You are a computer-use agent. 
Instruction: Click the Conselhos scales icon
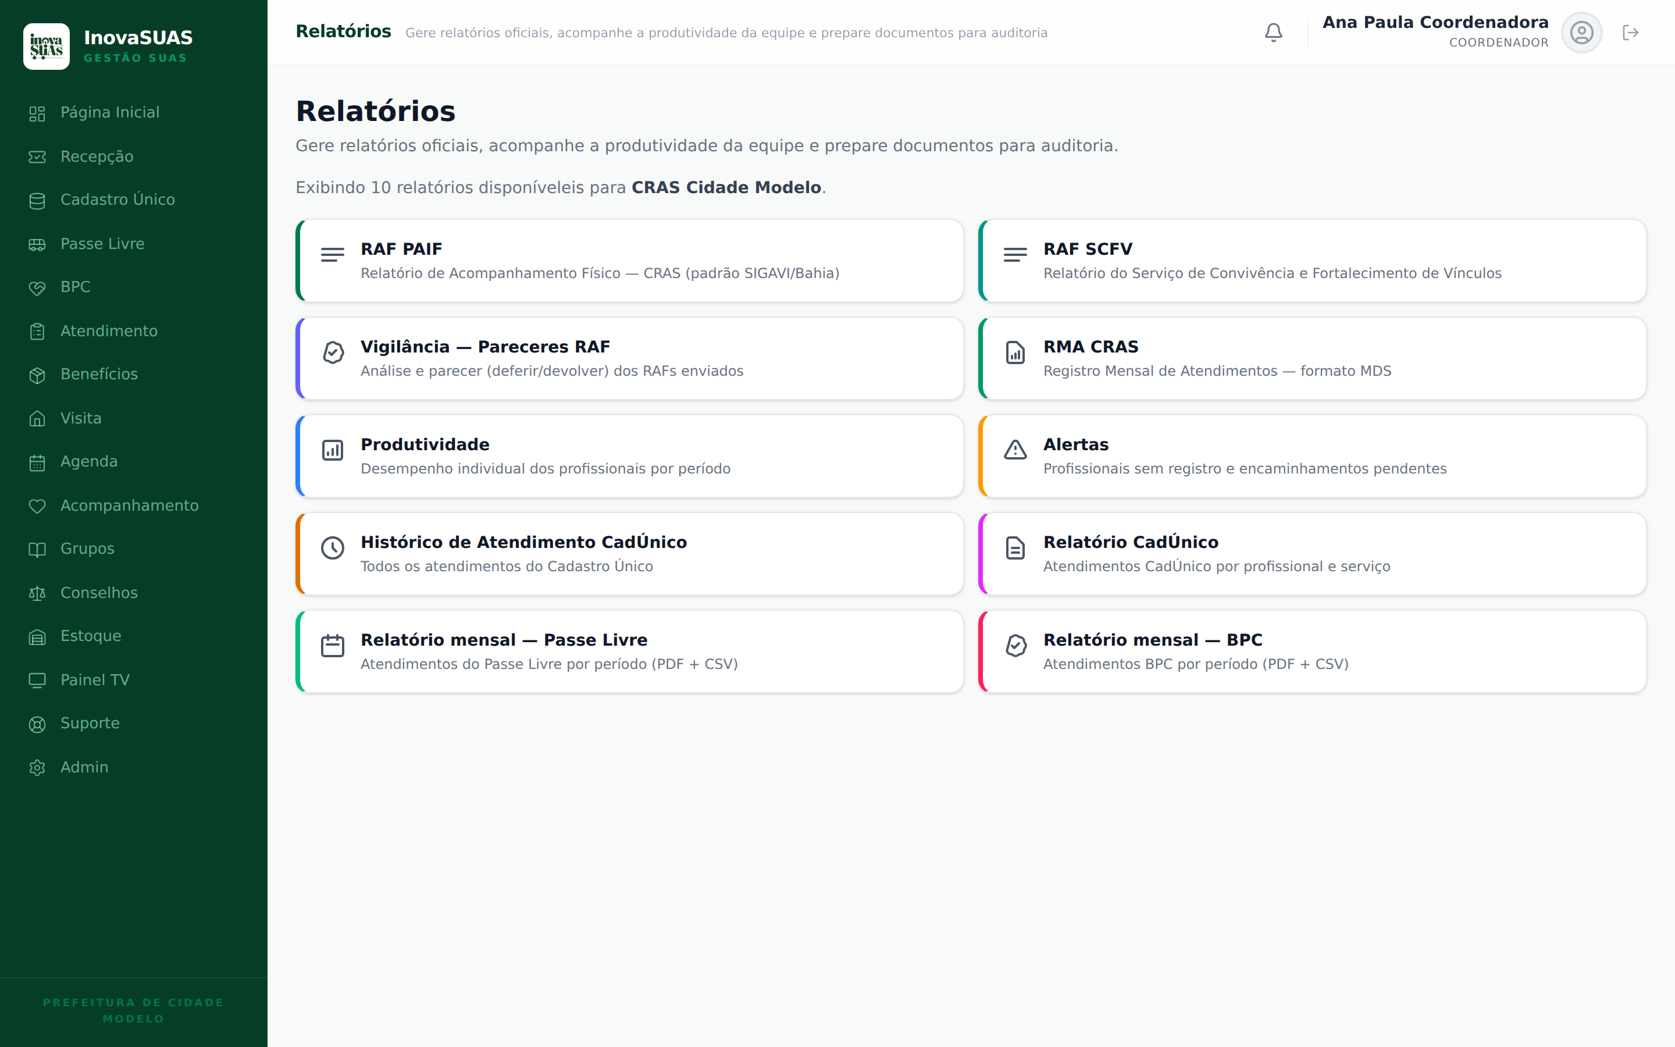(x=37, y=593)
